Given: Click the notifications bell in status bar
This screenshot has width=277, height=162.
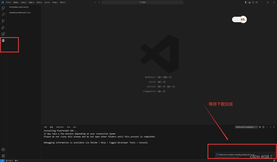Looking at the screenshot, I should click(x=274, y=161).
